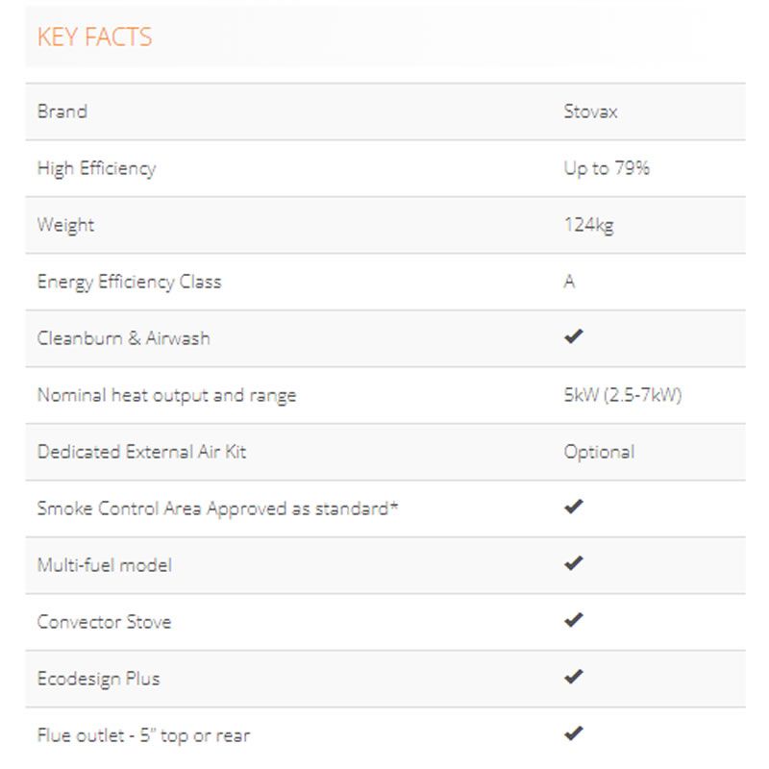Click the Convector Stove checkmark icon
Viewport: 769px width, 769px height.
pos(574,620)
